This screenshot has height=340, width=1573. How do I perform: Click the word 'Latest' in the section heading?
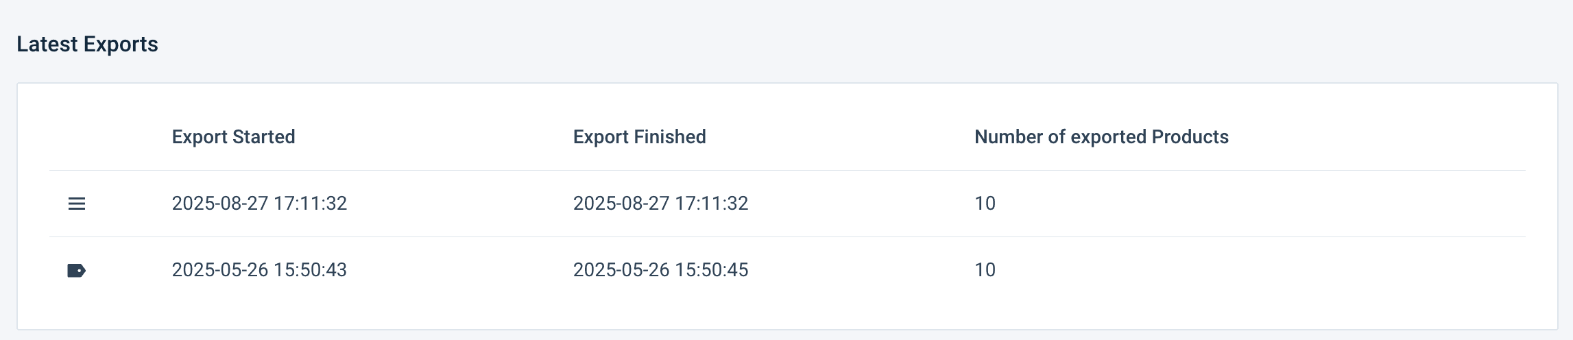point(47,45)
